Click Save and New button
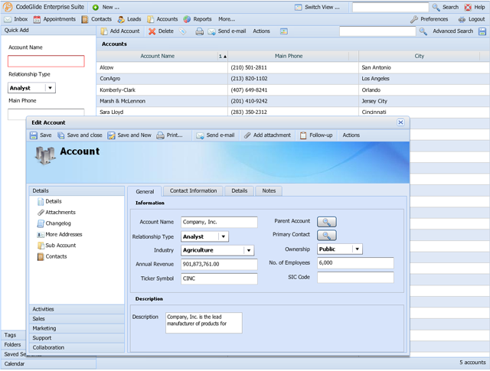 point(129,135)
